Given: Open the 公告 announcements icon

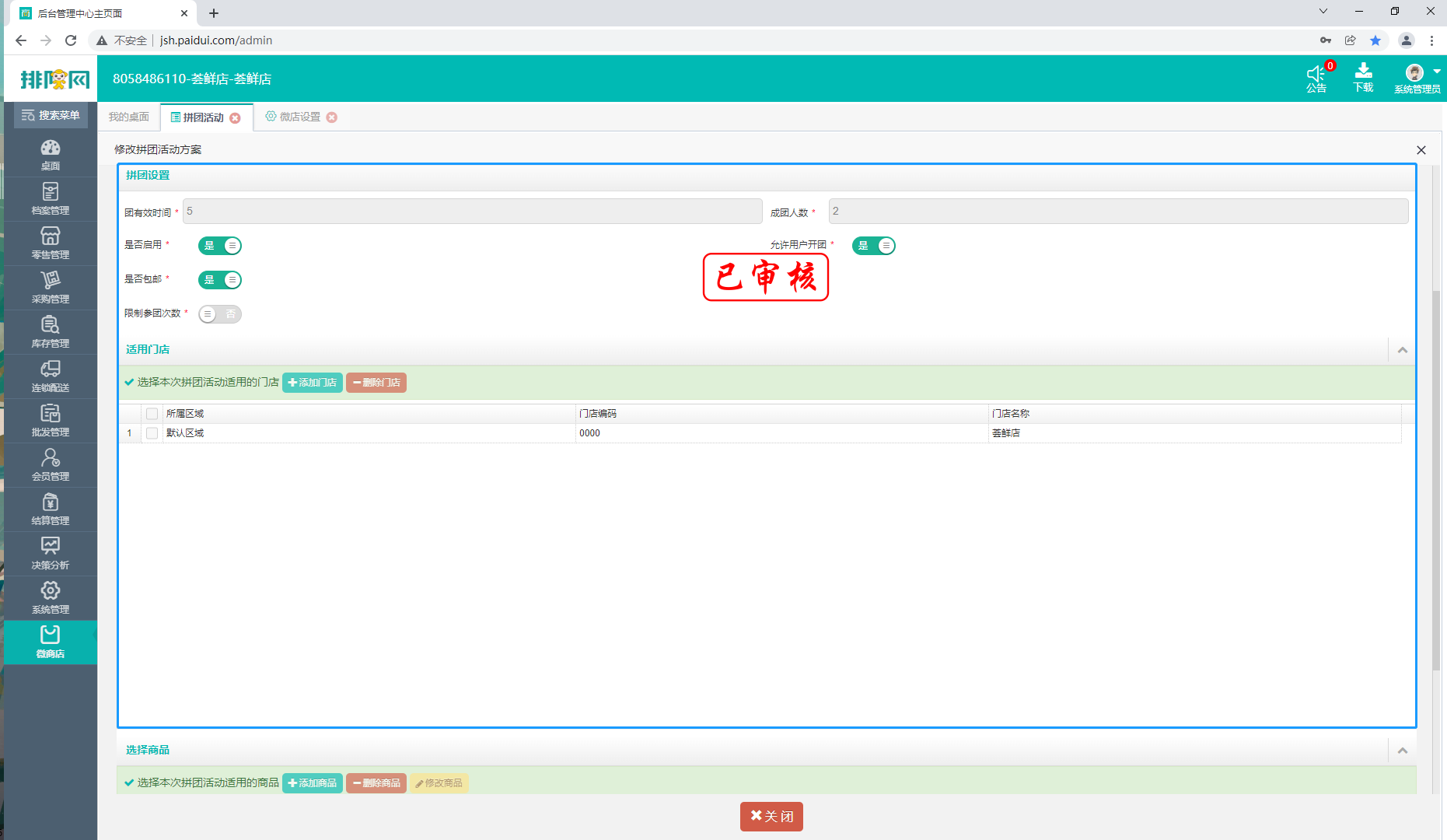Looking at the screenshot, I should [1316, 79].
